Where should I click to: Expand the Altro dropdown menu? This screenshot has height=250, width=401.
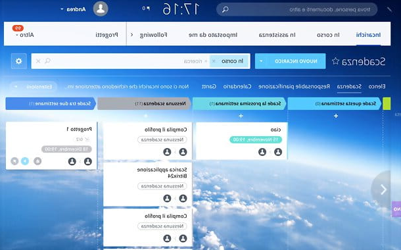(x=25, y=35)
